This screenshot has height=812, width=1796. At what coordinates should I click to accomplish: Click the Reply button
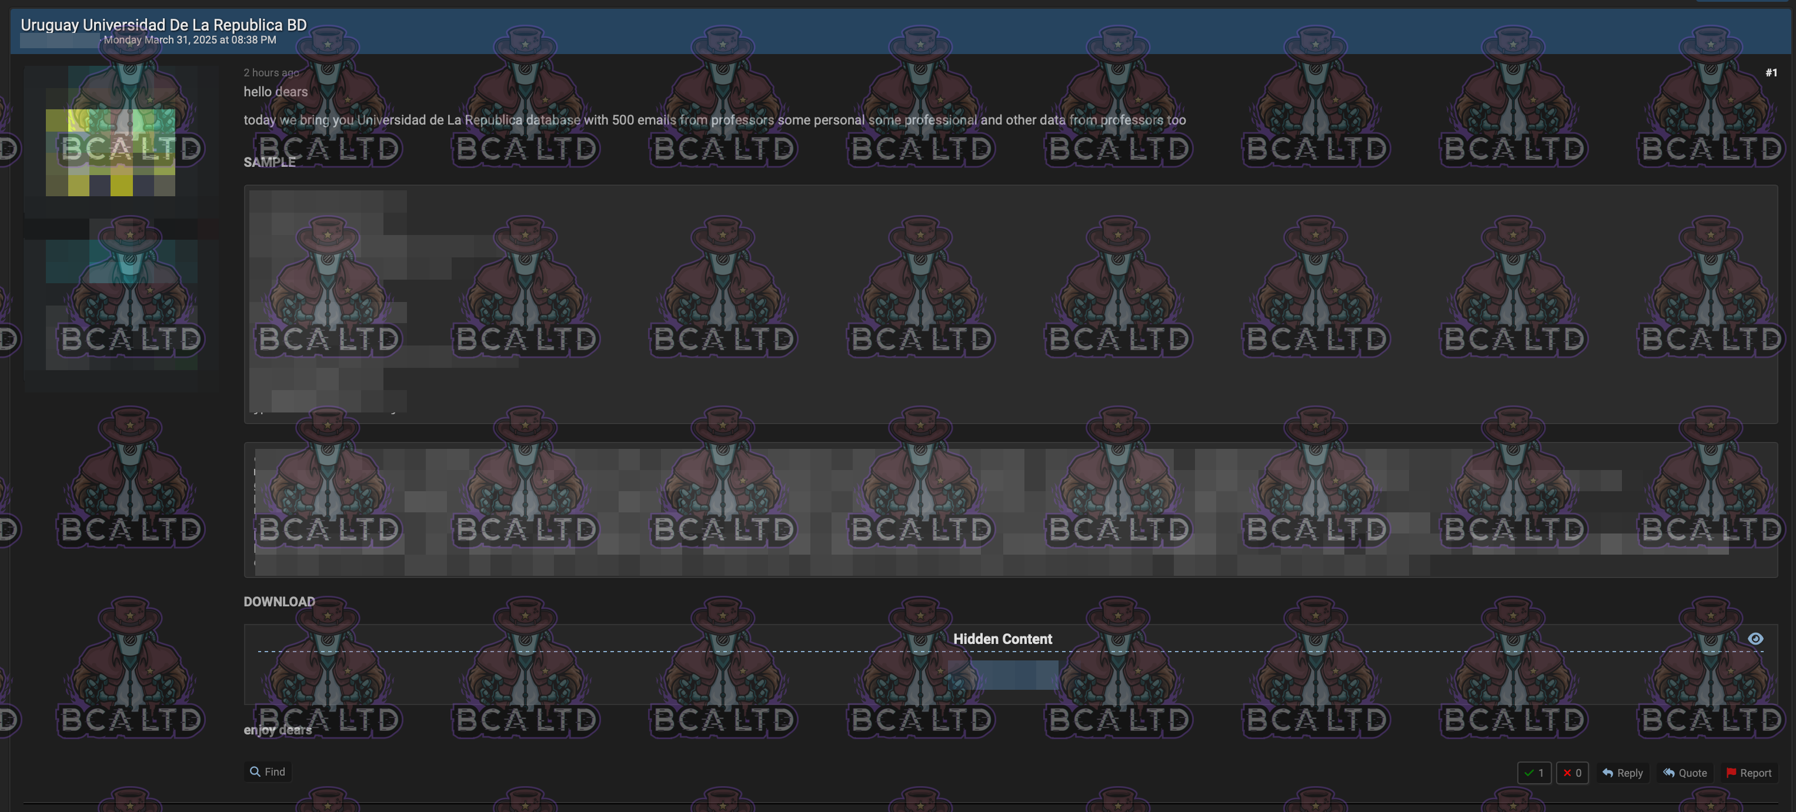pos(1623,773)
